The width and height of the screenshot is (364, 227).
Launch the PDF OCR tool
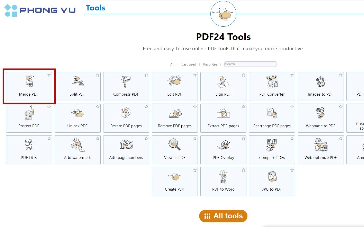click(x=29, y=150)
